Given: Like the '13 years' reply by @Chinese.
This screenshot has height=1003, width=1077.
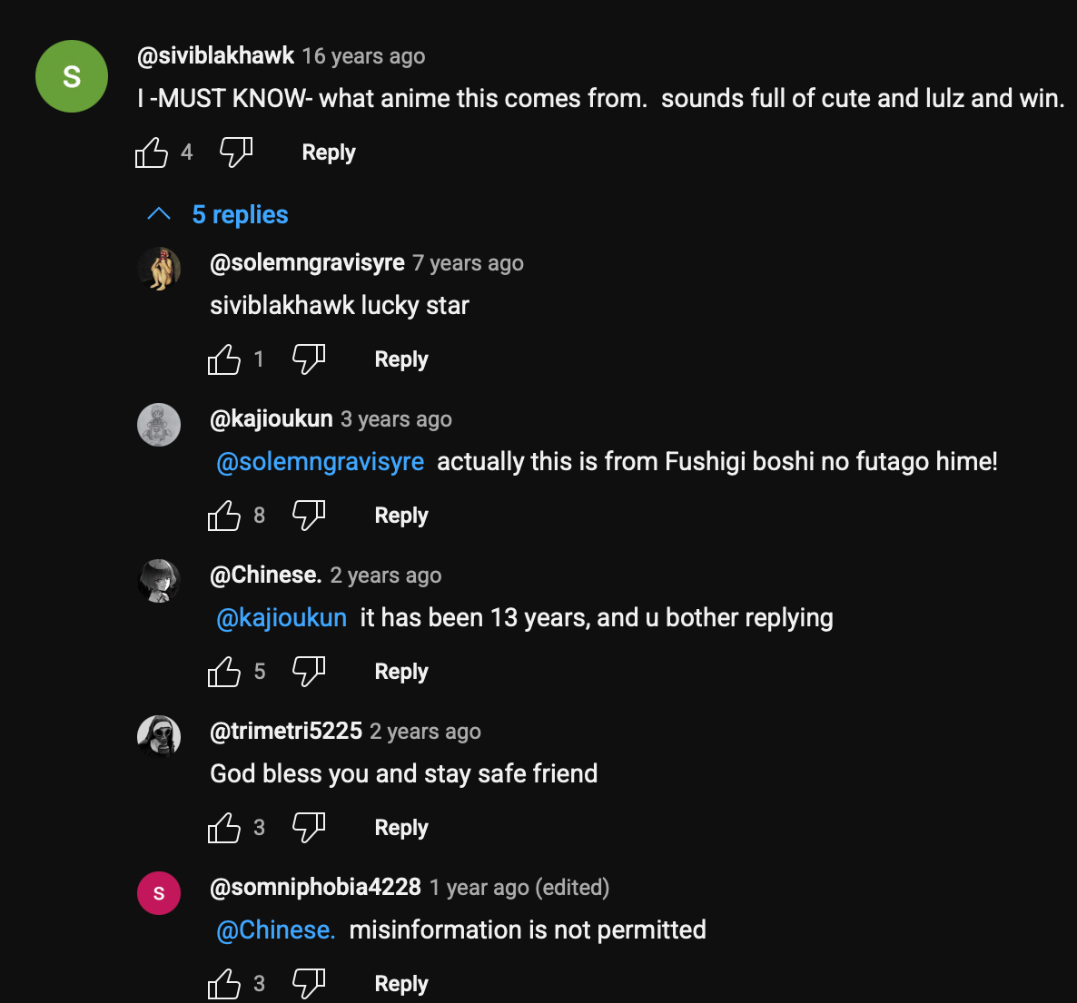Looking at the screenshot, I should [x=224, y=672].
